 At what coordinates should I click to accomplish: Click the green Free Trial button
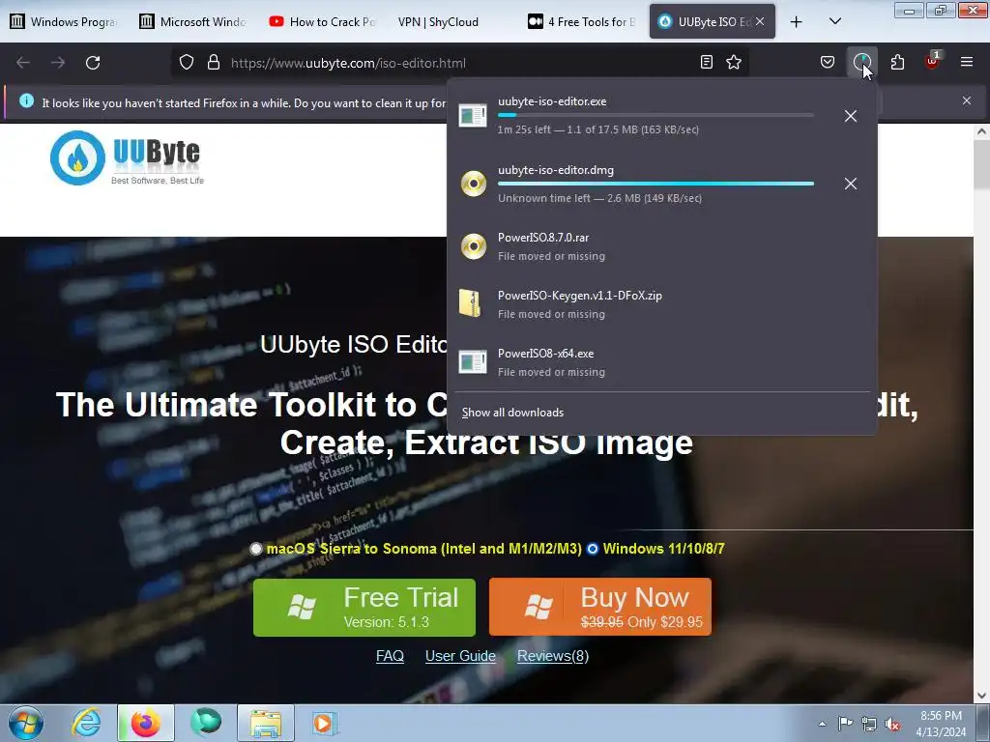[364, 607]
